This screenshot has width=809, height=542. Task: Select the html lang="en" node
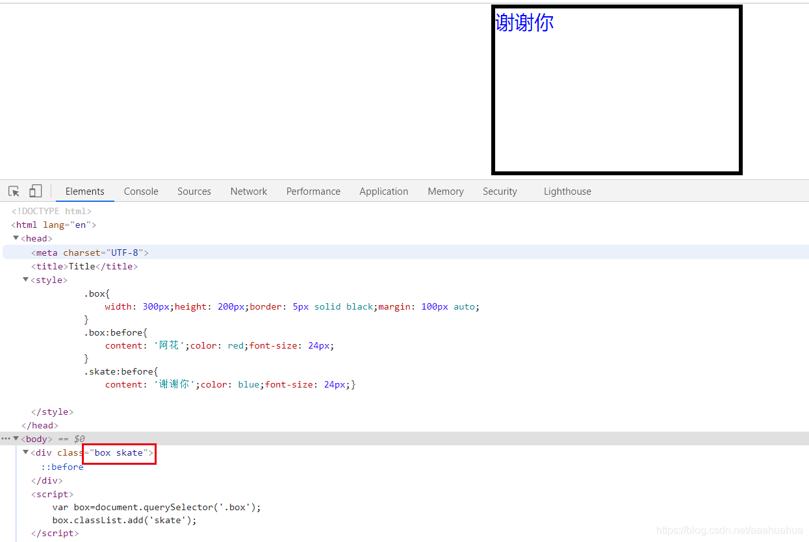pos(53,225)
